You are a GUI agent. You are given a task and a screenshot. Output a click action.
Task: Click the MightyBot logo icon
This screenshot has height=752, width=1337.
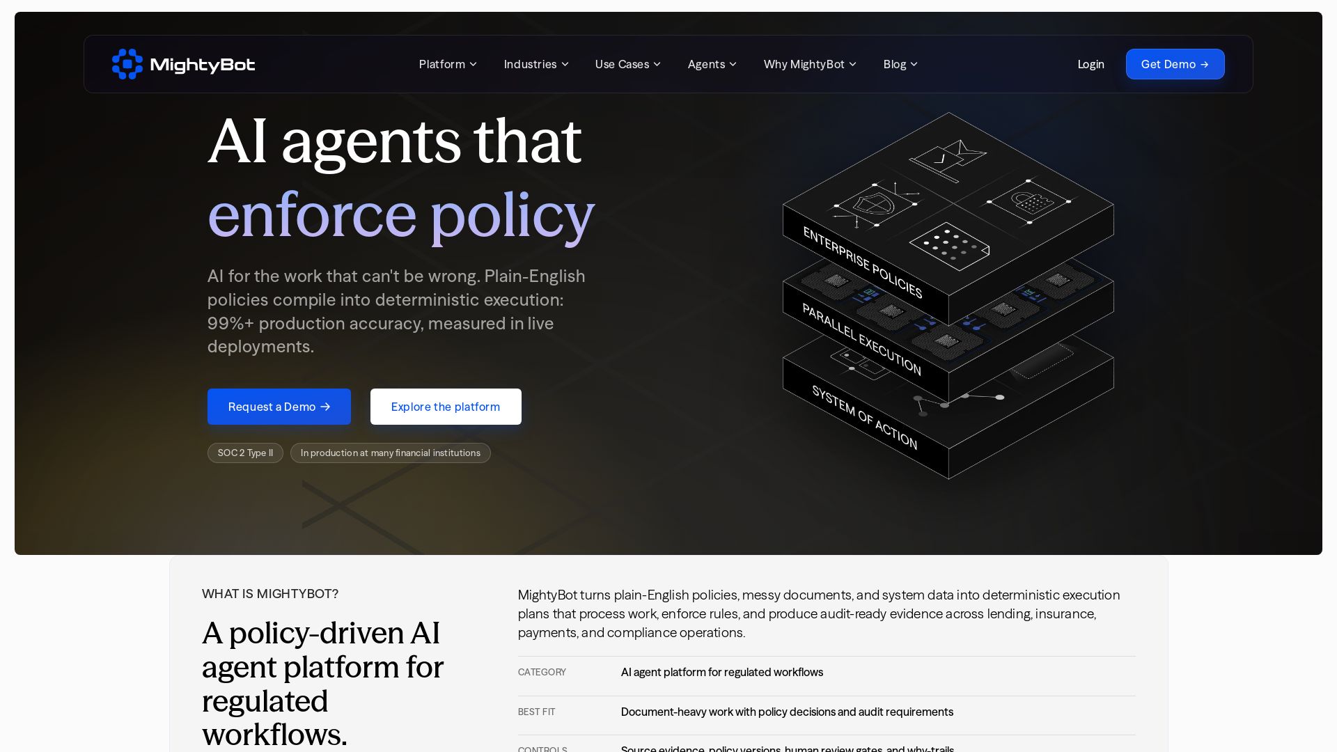127,64
